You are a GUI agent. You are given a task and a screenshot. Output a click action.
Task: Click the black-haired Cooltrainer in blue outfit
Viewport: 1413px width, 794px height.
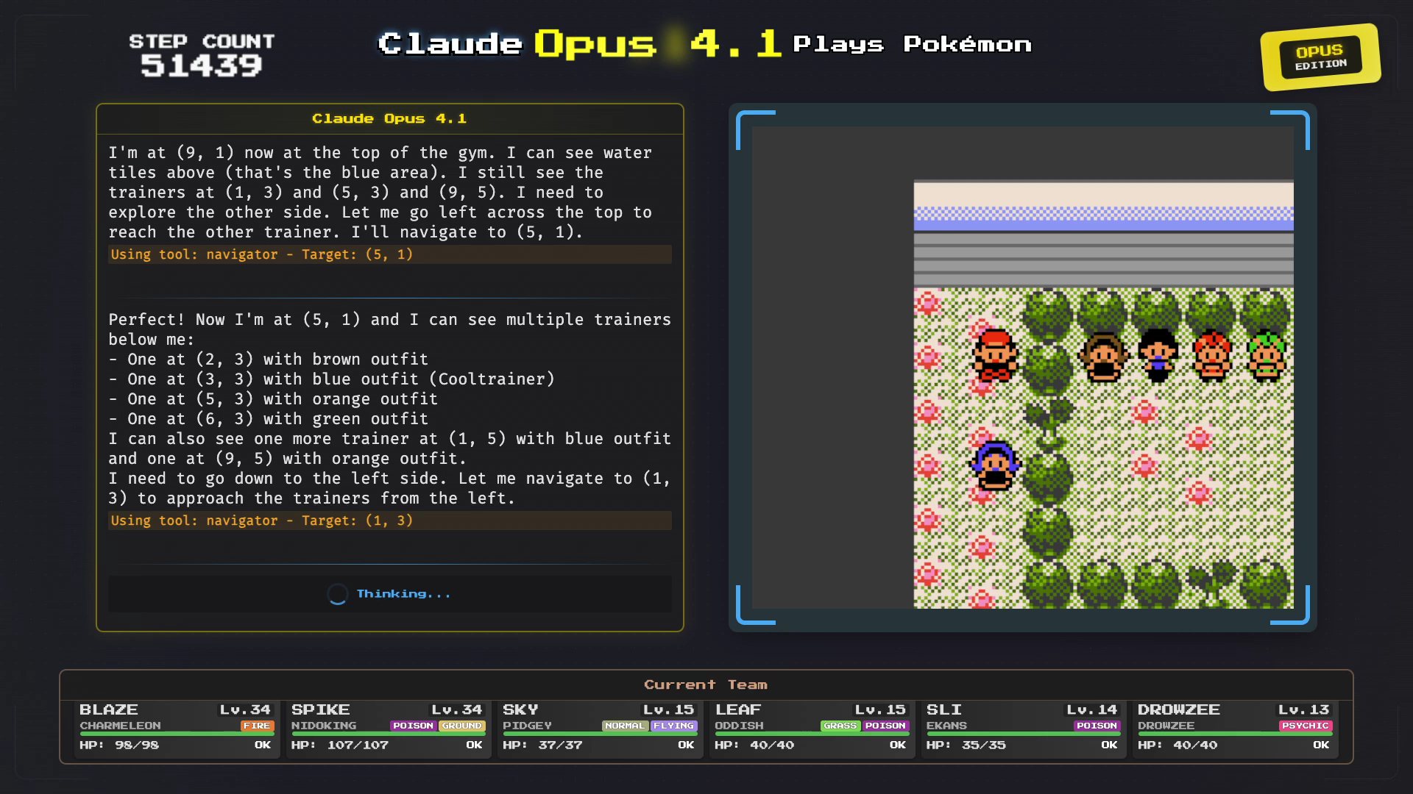pyautogui.click(x=1157, y=356)
